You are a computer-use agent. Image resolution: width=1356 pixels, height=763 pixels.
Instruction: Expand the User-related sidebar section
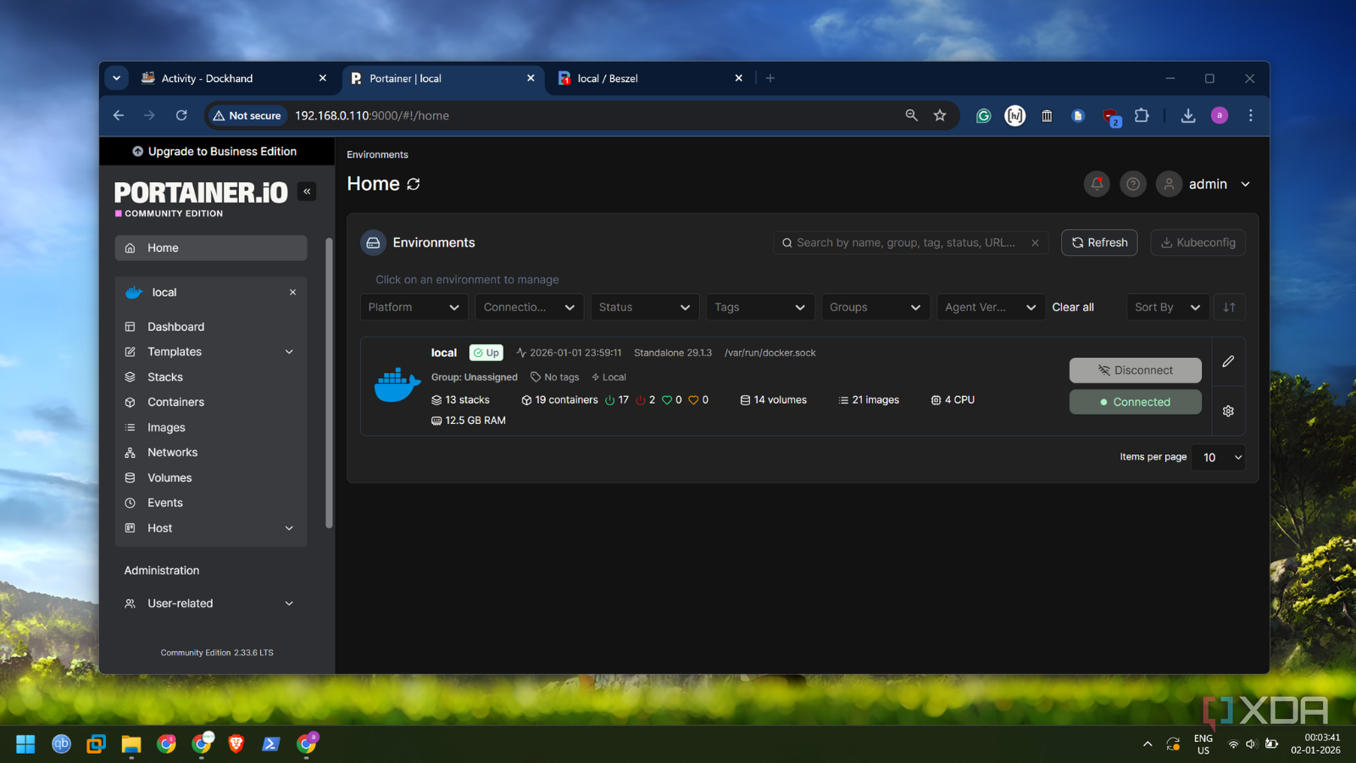coord(211,604)
